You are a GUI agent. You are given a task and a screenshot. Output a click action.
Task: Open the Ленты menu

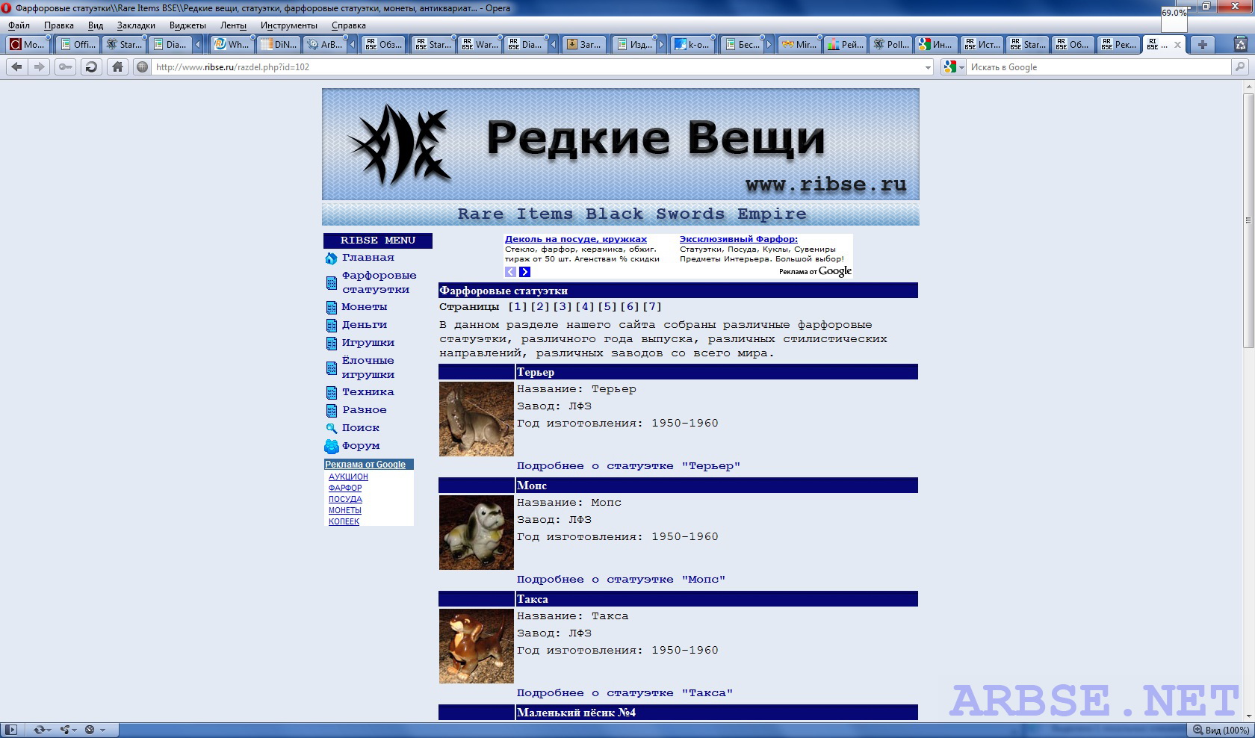coord(233,25)
